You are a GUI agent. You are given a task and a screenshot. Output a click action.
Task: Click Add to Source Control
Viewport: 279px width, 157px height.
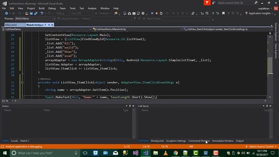coord(261,147)
